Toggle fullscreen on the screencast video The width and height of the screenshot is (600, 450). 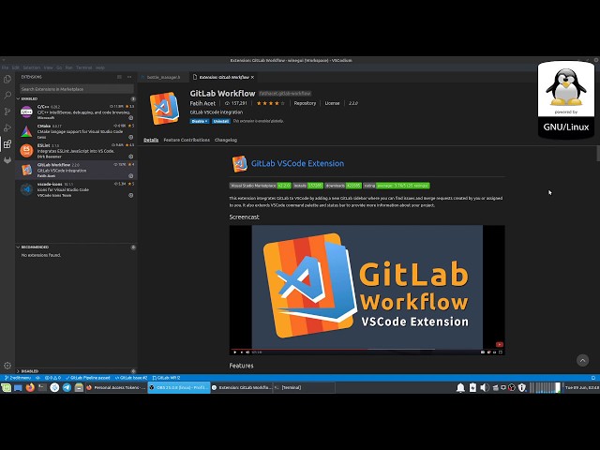[x=501, y=352]
